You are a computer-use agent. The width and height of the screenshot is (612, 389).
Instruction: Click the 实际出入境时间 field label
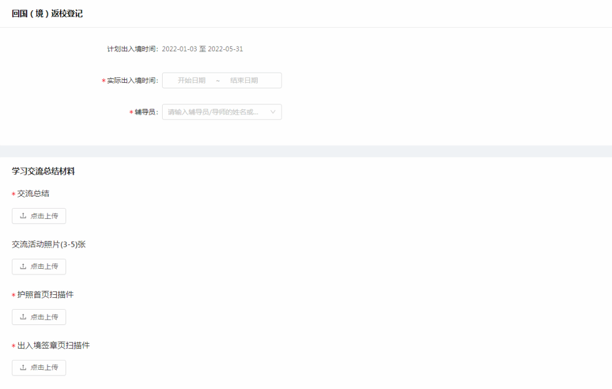pyautogui.click(x=133, y=81)
